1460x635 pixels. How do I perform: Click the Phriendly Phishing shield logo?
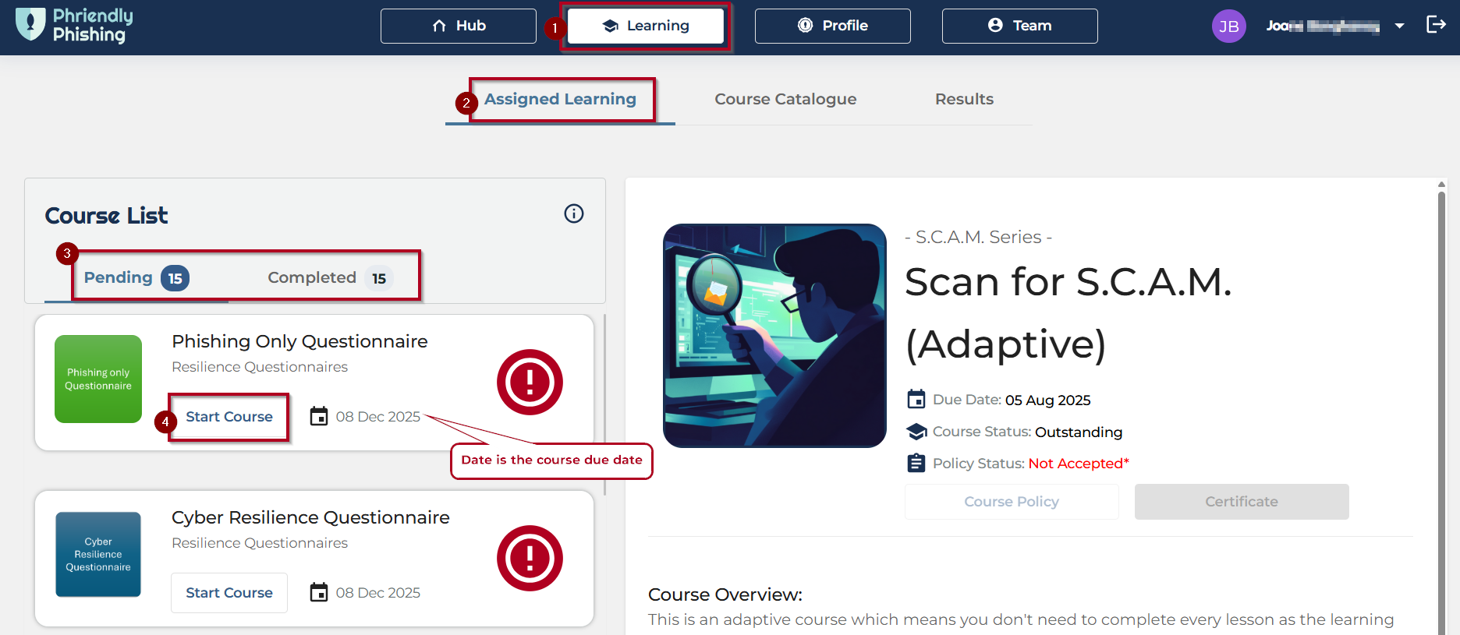[30, 25]
